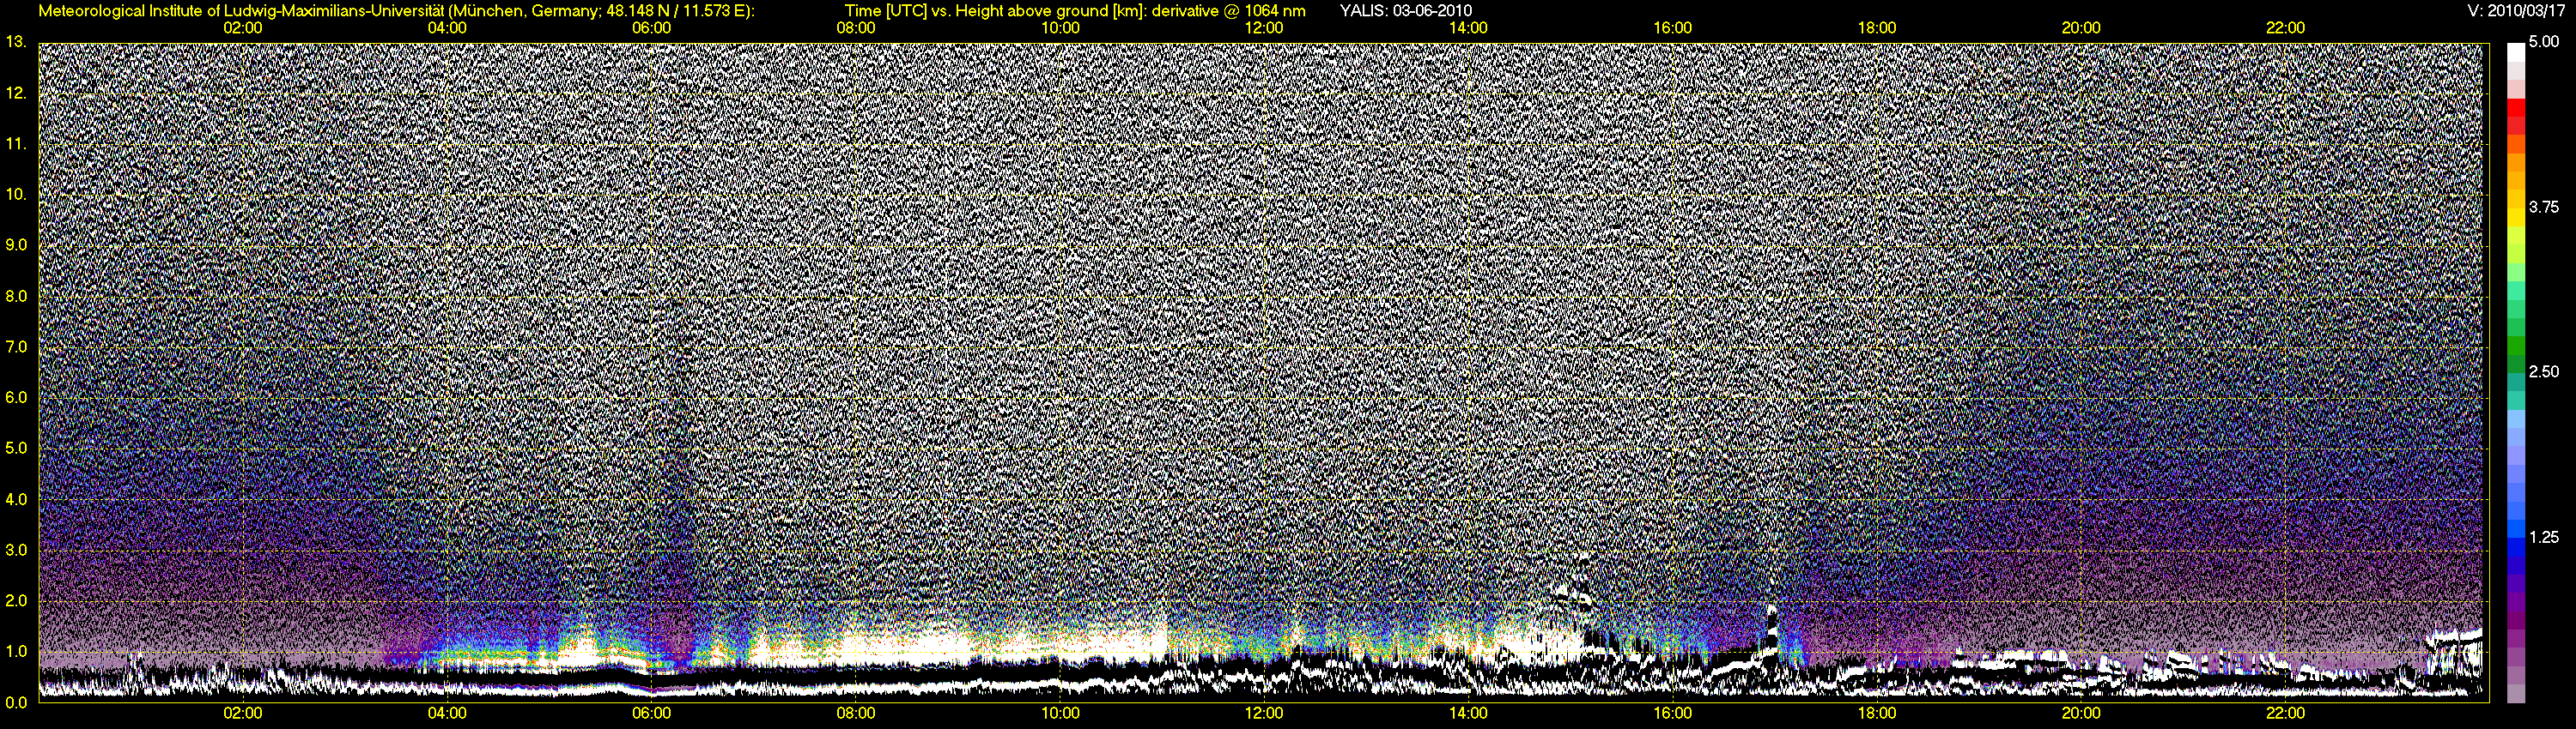Click the 02:00 label on the top time axis
Screen dimensions: 2576x729
(x=243, y=27)
